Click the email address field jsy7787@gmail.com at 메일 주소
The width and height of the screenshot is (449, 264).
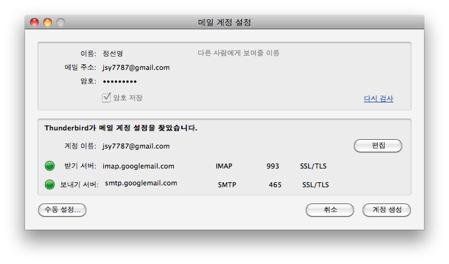tap(136, 67)
